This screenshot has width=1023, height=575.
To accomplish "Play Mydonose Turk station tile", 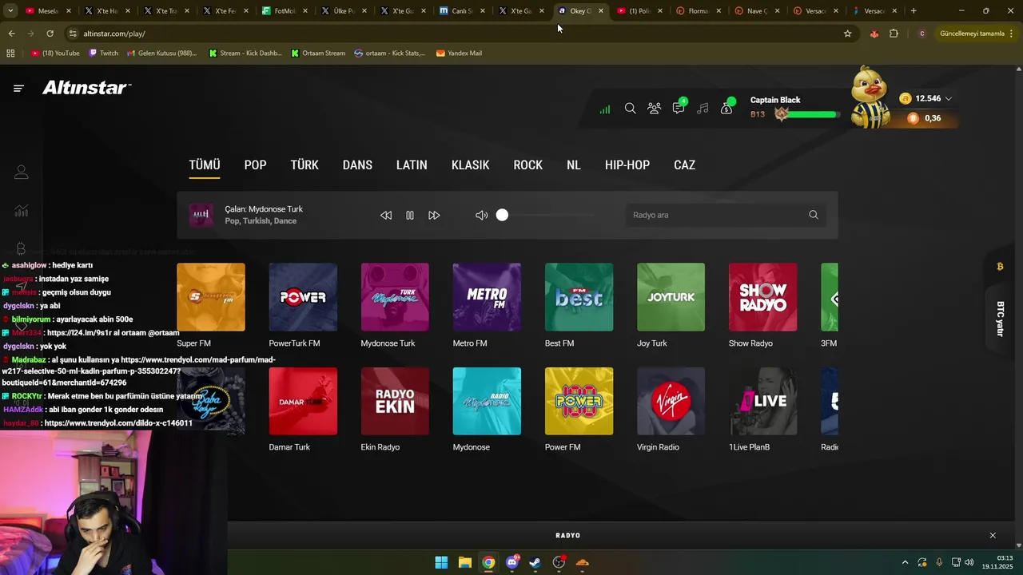I will (x=395, y=297).
